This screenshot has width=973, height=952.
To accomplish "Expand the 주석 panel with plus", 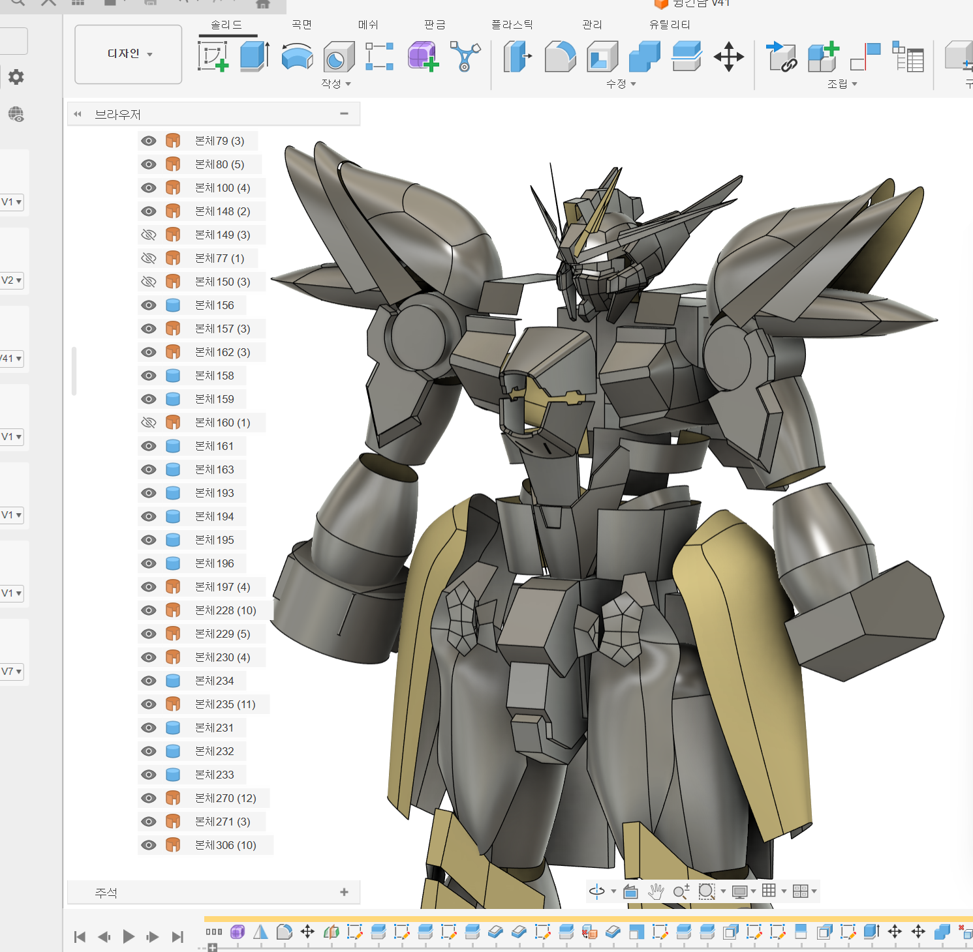I will coord(344,892).
